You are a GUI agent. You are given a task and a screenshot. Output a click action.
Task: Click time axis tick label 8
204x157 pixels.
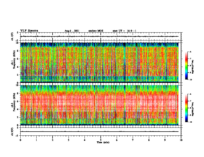coord(149,140)
